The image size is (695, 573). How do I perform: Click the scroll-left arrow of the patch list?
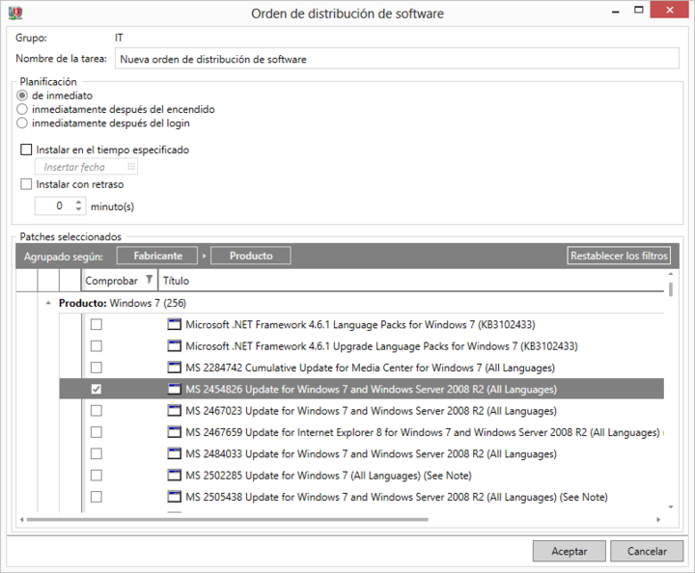coord(21,519)
